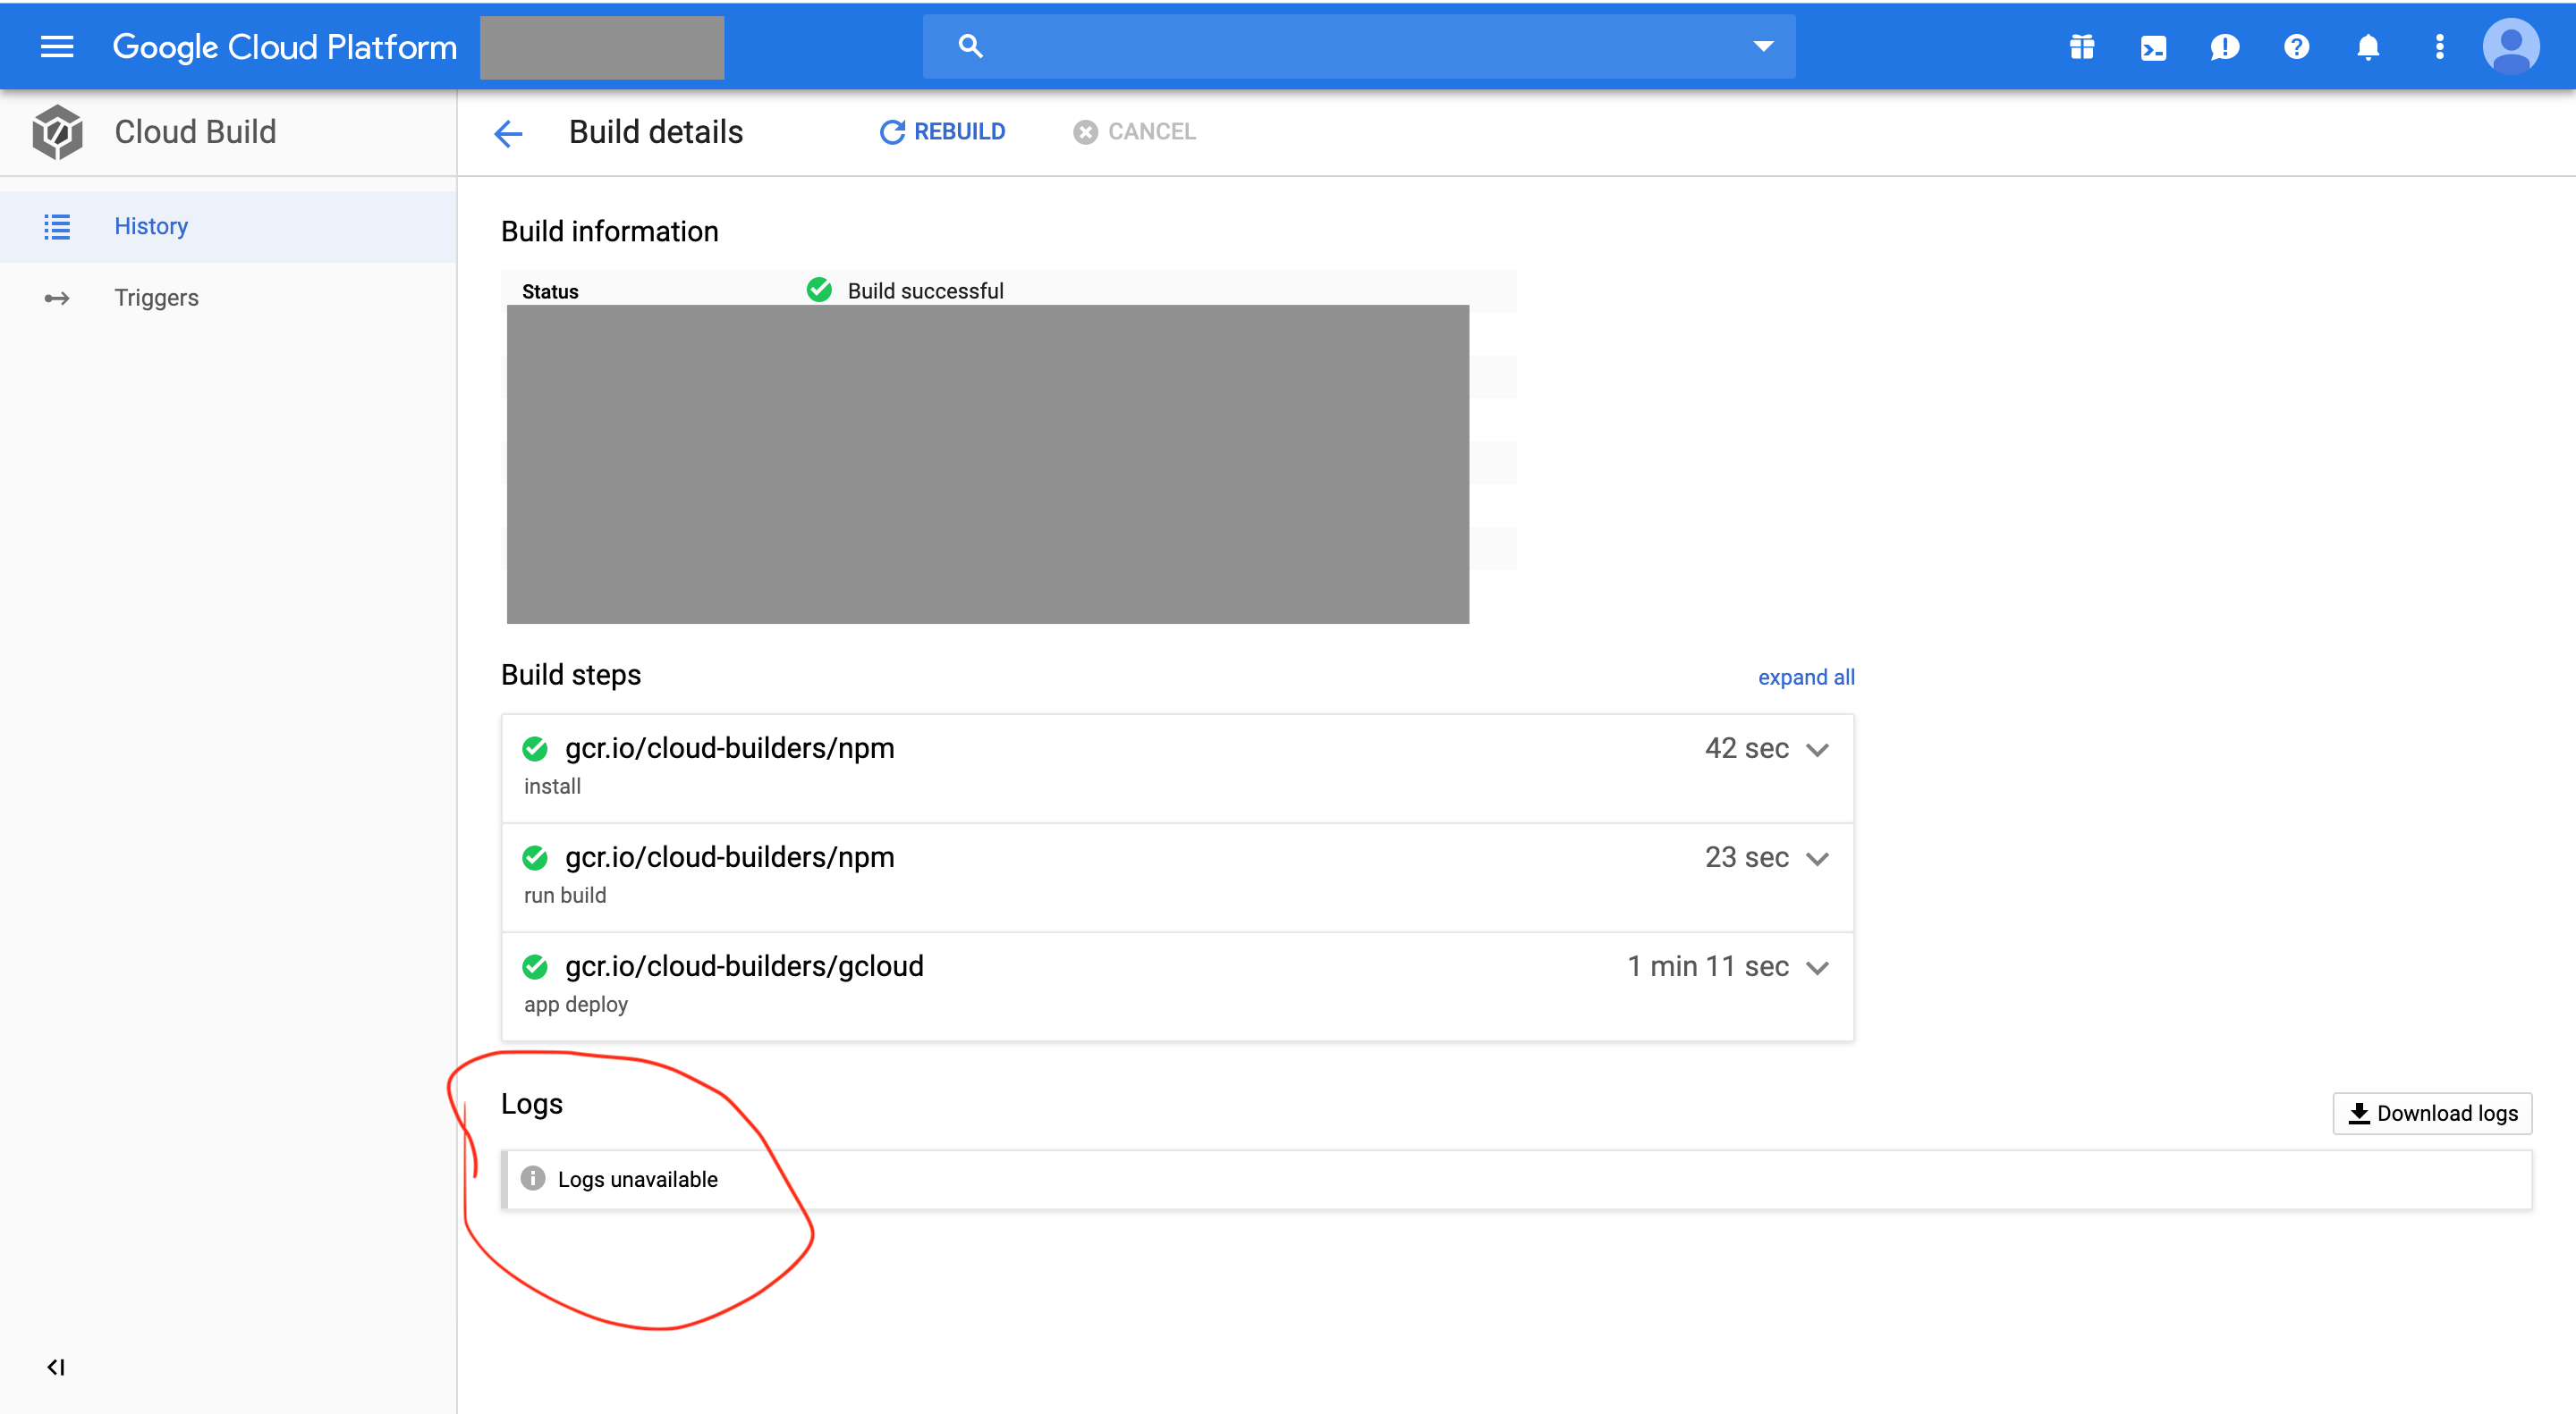Activate Cloud Shell terminal icon
The height and width of the screenshot is (1414, 2576).
point(2153,47)
